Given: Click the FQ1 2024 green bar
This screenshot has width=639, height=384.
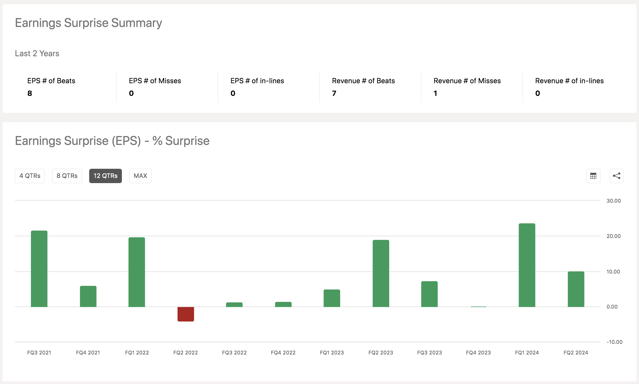Looking at the screenshot, I should coord(527,265).
